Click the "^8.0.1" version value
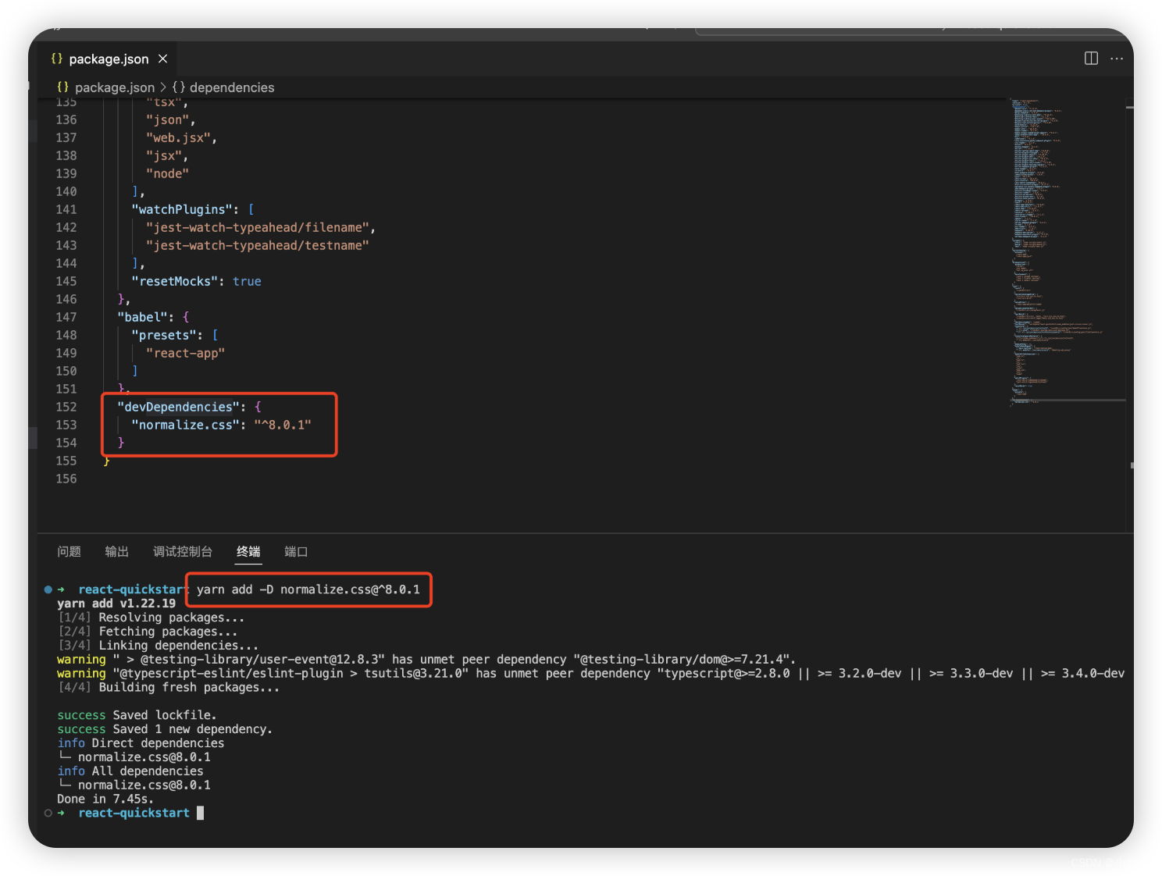Image resolution: width=1162 pixels, height=876 pixels. [x=283, y=425]
